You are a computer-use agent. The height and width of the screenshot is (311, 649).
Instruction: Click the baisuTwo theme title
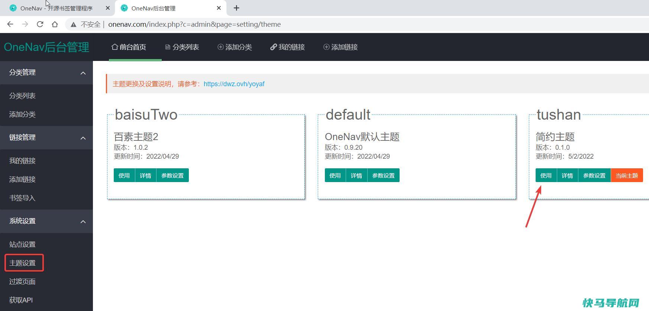(x=146, y=114)
